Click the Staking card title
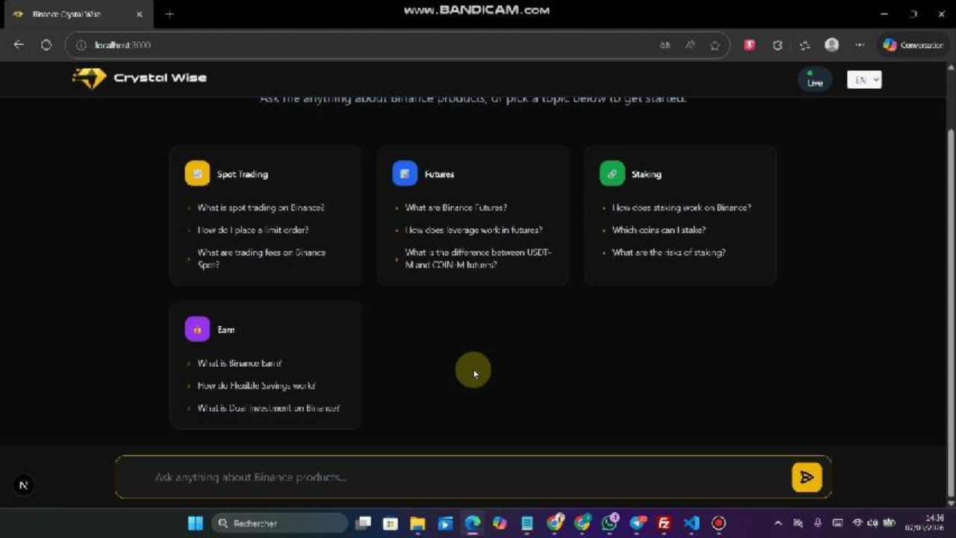The image size is (956, 538). point(646,174)
